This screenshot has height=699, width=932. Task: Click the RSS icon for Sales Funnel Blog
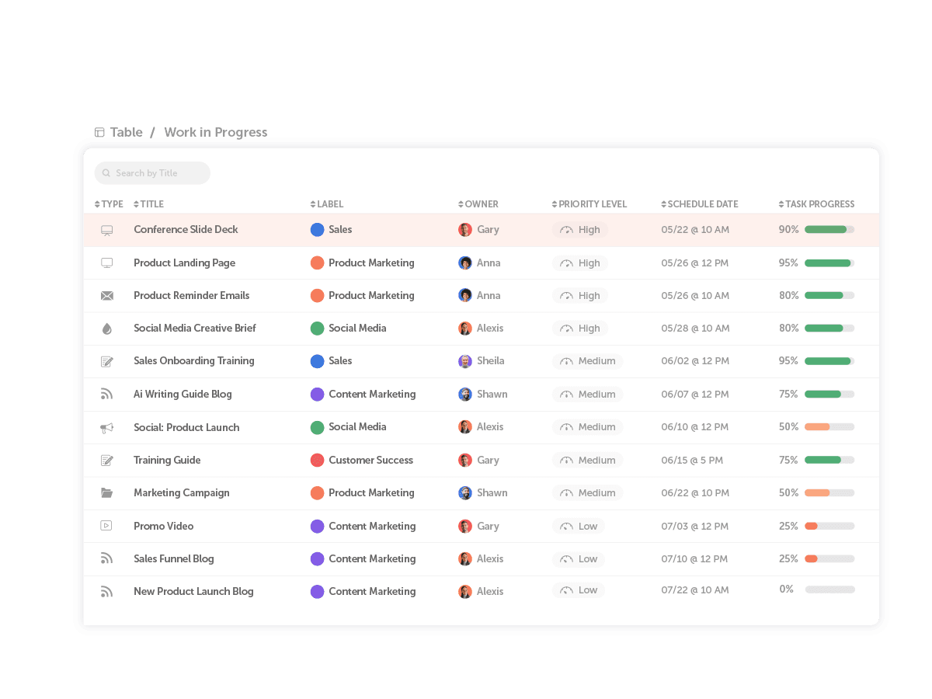point(107,558)
